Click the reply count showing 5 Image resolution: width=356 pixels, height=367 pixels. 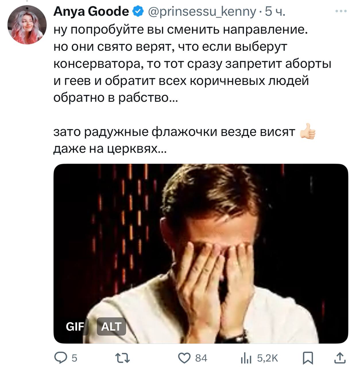coord(74,358)
